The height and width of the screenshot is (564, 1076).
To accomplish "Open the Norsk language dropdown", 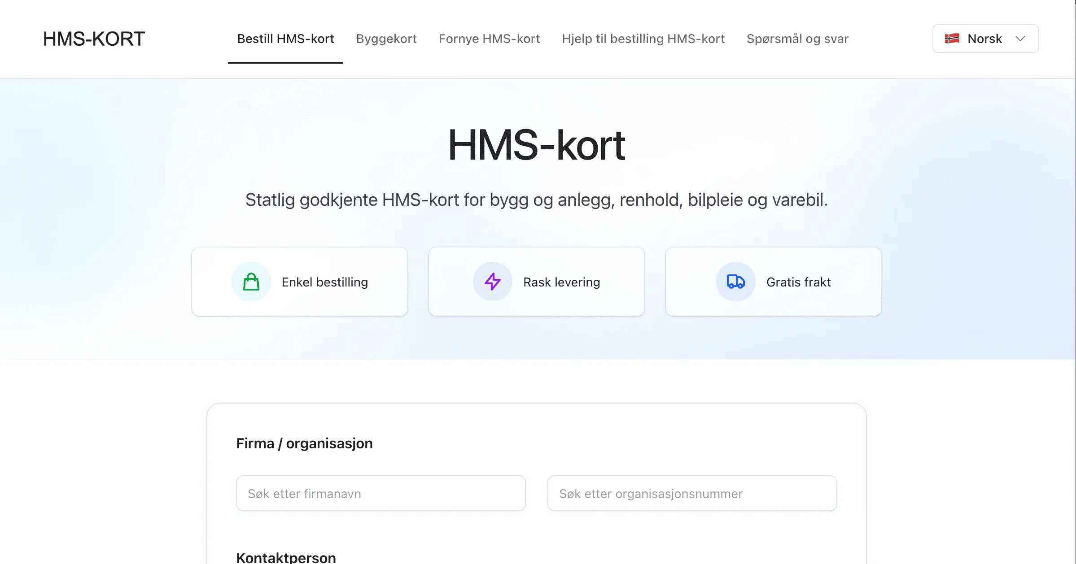I will coord(985,38).
